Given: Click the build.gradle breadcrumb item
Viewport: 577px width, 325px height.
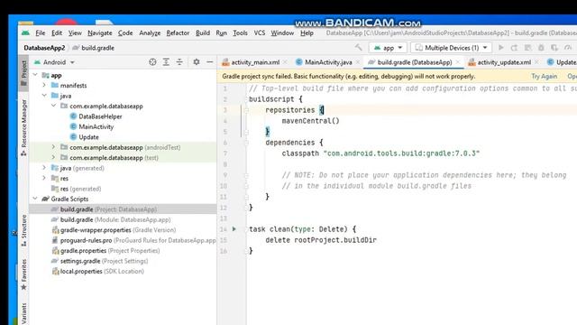Looking at the screenshot, I should click(x=94, y=48).
